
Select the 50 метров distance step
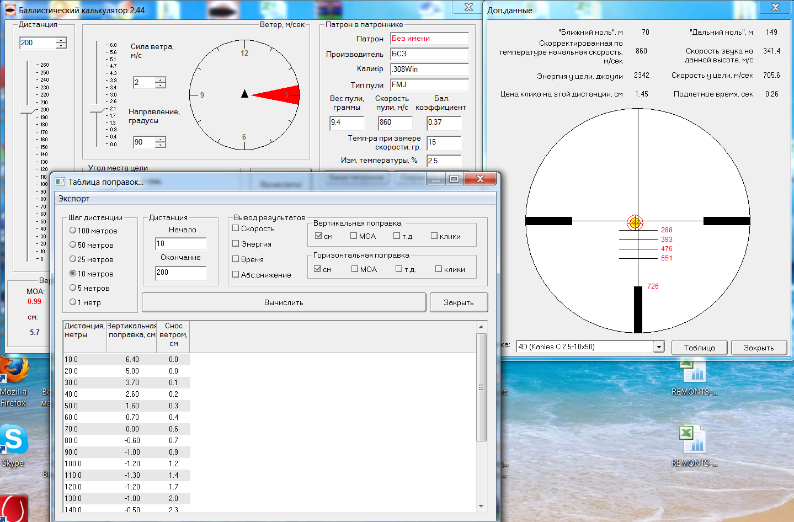[x=73, y=244]
